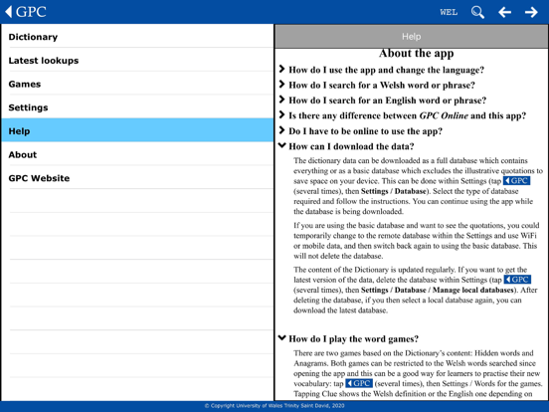The image size is (549, 412).
Task: Click 'Settings / Database / Manage local databases' text
Action: [438, 290]
